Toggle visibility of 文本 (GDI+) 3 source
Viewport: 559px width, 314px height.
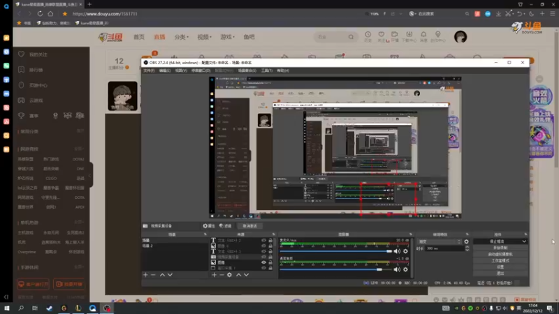click(264, 251)
